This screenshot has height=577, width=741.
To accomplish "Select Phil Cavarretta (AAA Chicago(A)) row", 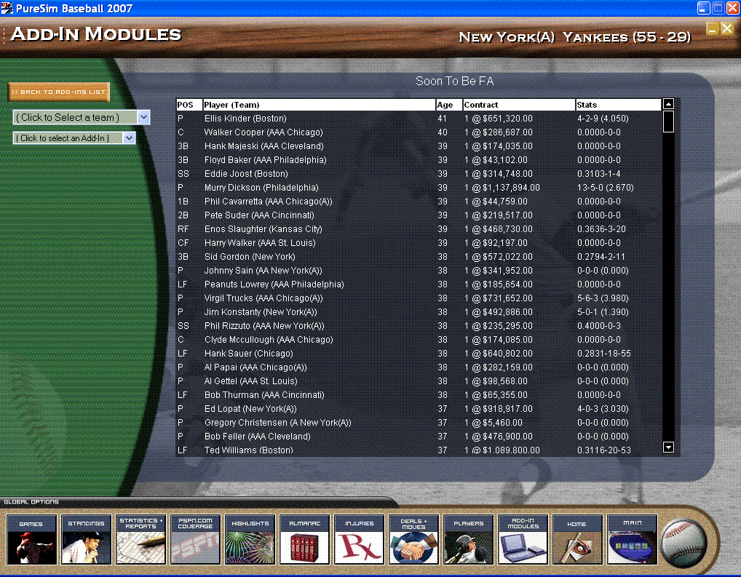I will coord(419,202).
